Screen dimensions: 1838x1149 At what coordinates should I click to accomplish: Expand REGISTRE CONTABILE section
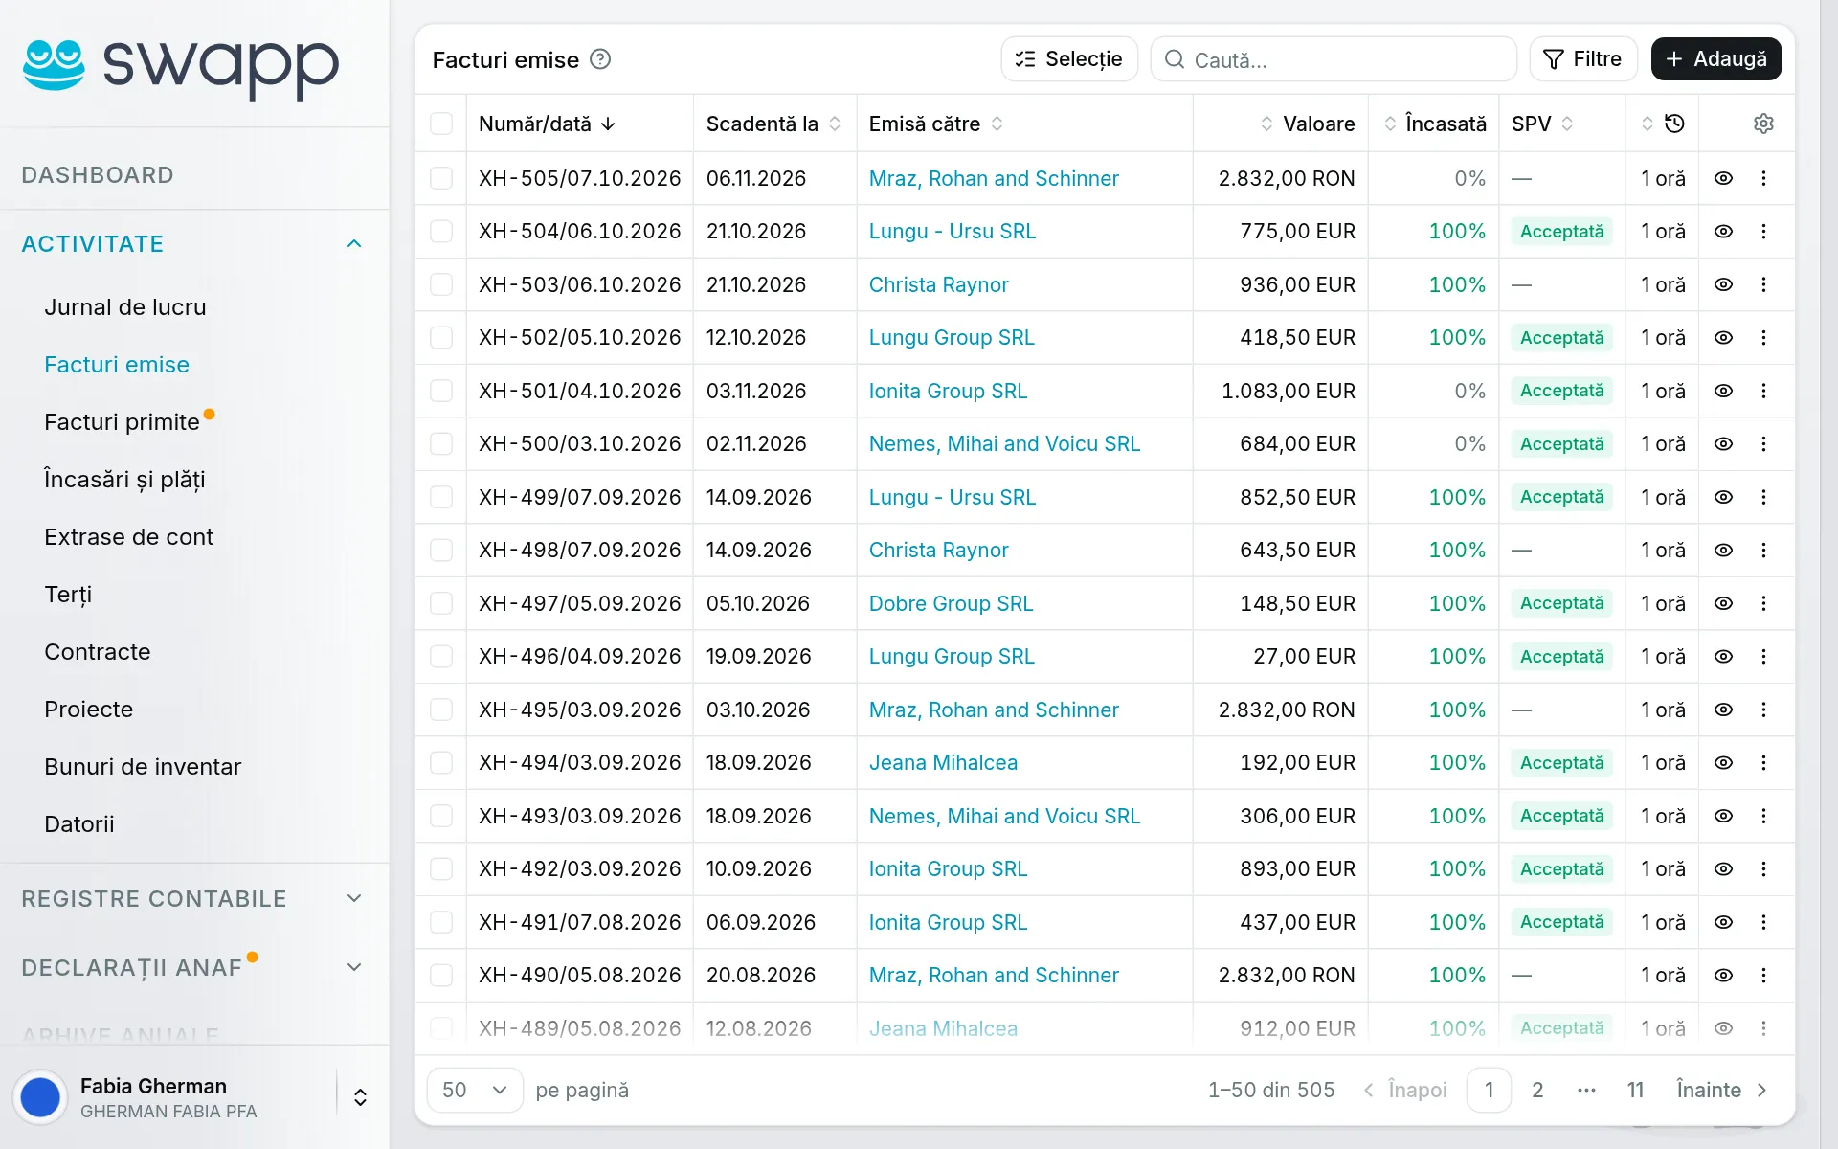point(354,898)
